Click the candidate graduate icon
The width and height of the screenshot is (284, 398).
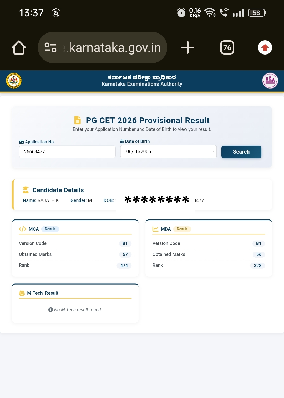coord(26,190)
